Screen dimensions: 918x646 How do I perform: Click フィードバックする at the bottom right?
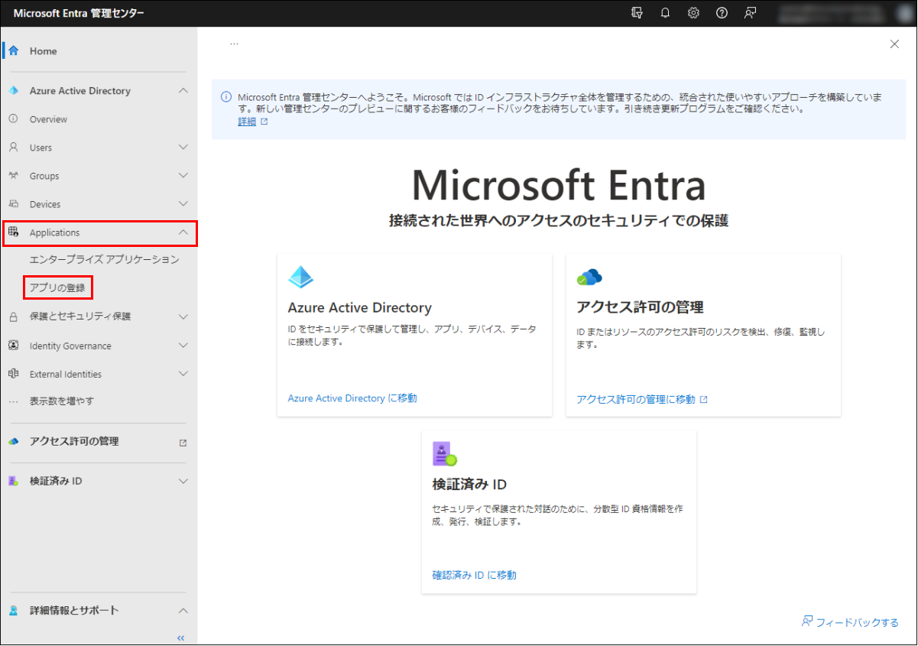(x=858, y=622)
